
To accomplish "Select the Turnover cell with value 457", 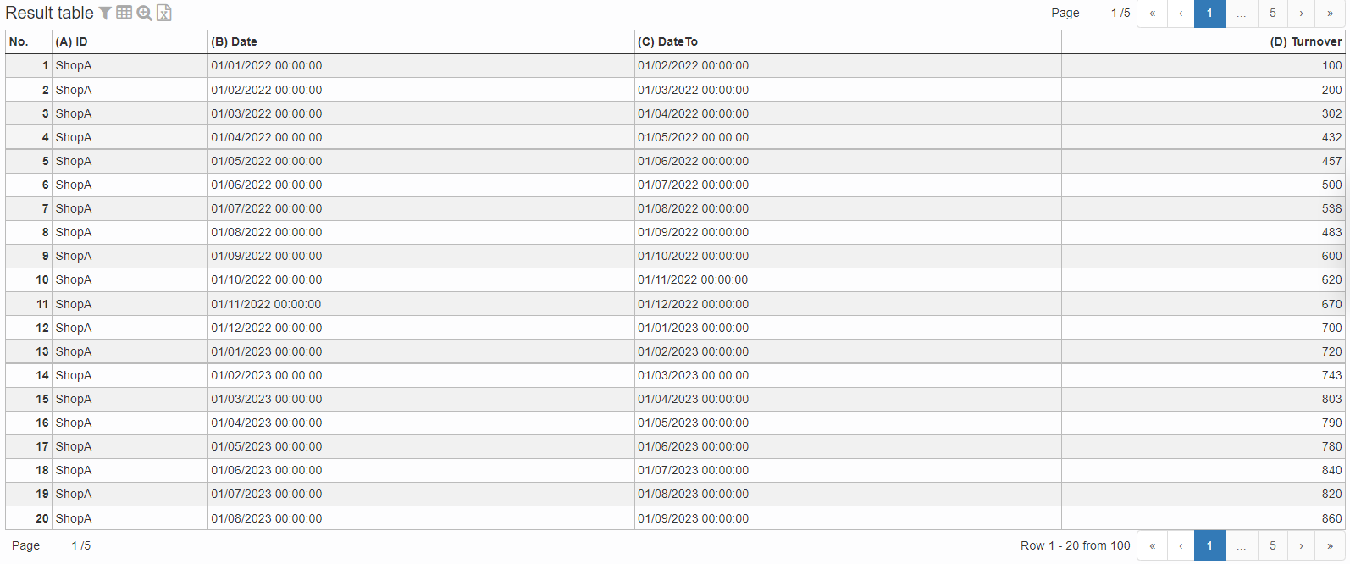I will tap(1203, 161).
